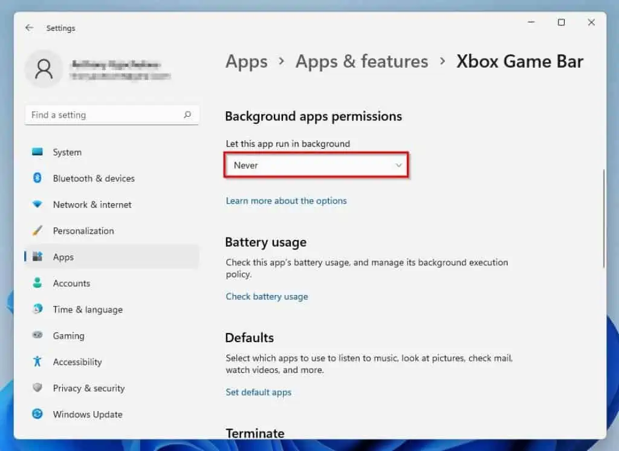
Task: Click the System monitor icon in sidebar
Action: tap(37, 152)
